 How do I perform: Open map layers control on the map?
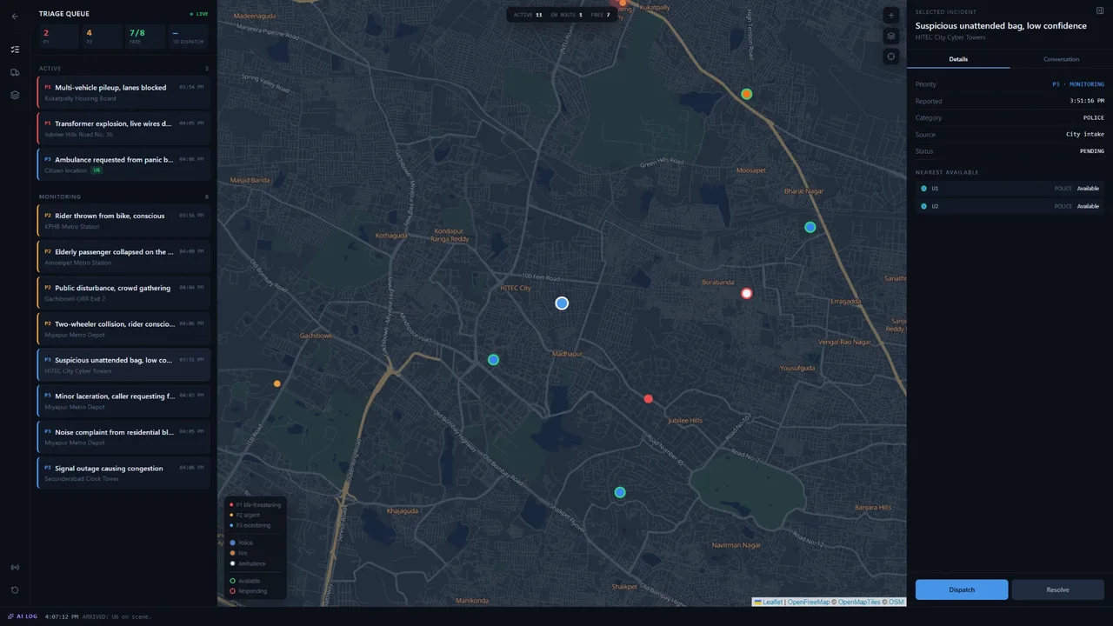890,36
